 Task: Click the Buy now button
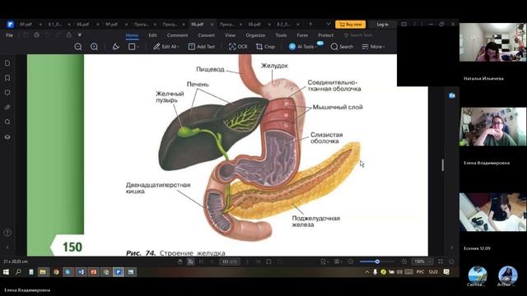(x=350, y=24)
